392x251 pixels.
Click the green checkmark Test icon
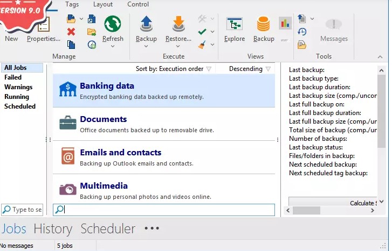(202, 32)
